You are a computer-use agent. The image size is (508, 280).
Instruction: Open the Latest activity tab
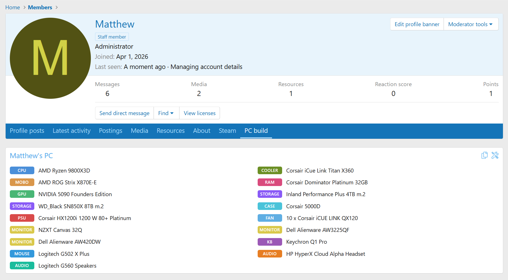point(71,131)
